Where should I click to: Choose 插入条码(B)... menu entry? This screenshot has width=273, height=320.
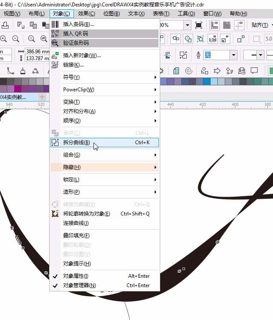(x=104, y=24)
